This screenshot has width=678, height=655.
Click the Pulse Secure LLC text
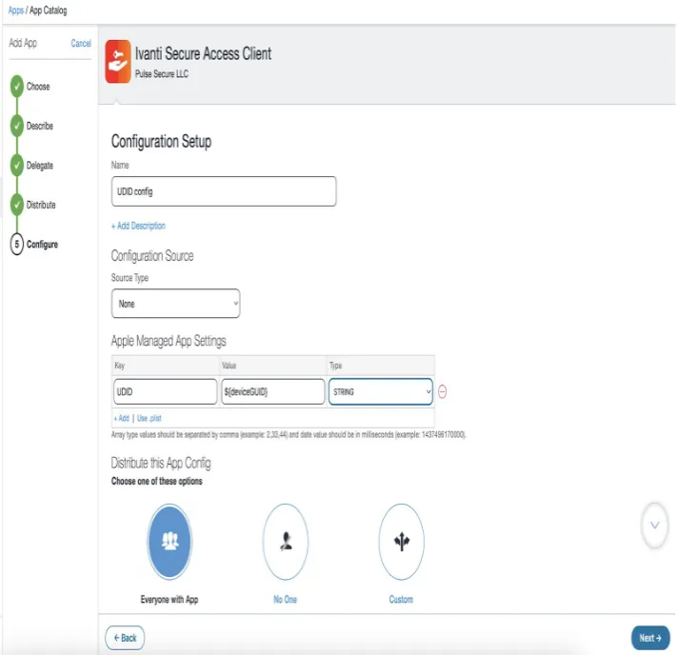click(162, 74)
